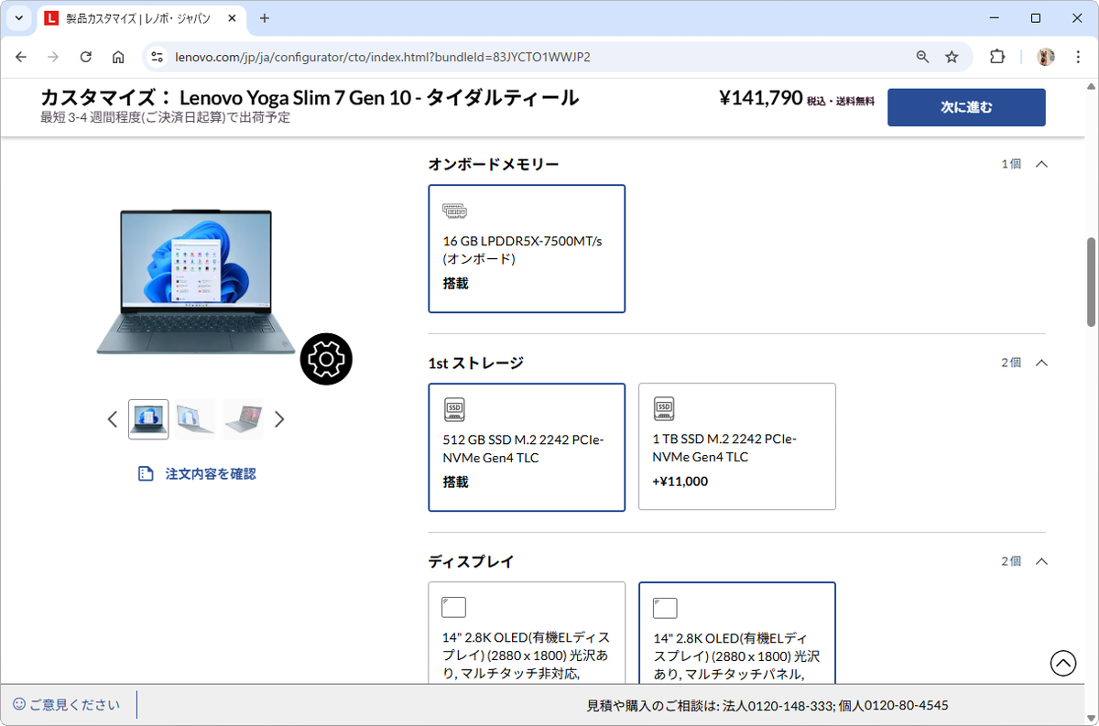Open the tab search dropdown
The width and height of the screenshot is (1099, 726).
coord(19,18)
